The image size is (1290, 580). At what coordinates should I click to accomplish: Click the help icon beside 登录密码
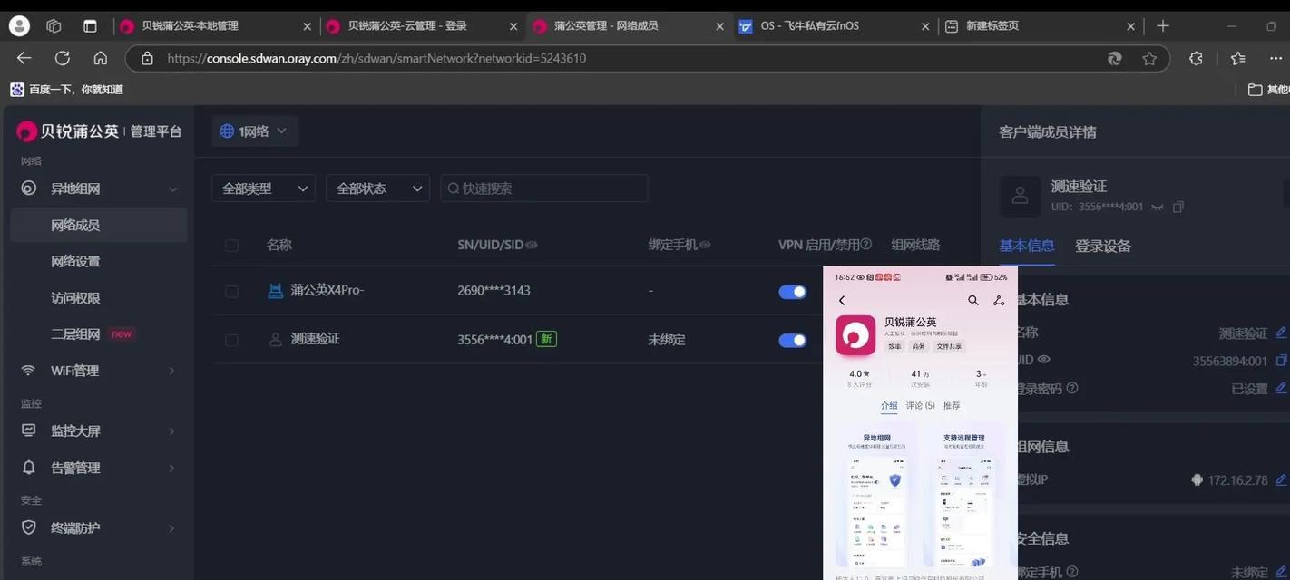(x=1072, y=388)
